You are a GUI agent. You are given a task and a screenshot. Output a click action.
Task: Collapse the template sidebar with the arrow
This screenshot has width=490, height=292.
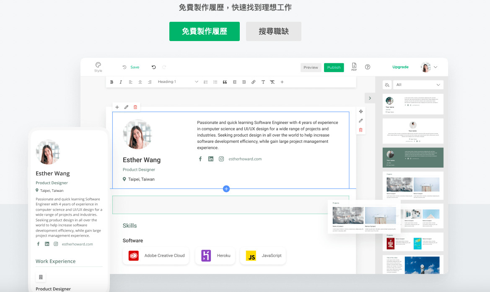370,98
